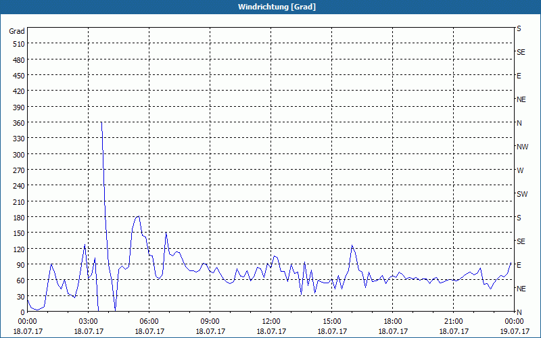The height and width of the screenshot is (338, 541).
Task: Click the 09:00 time axis label
Action: [x=210, y=322]
